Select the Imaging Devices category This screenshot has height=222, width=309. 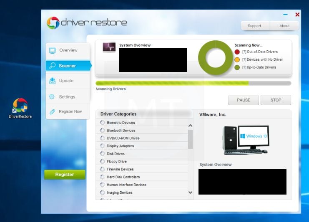pyautogui.click(x=142, y=192)
